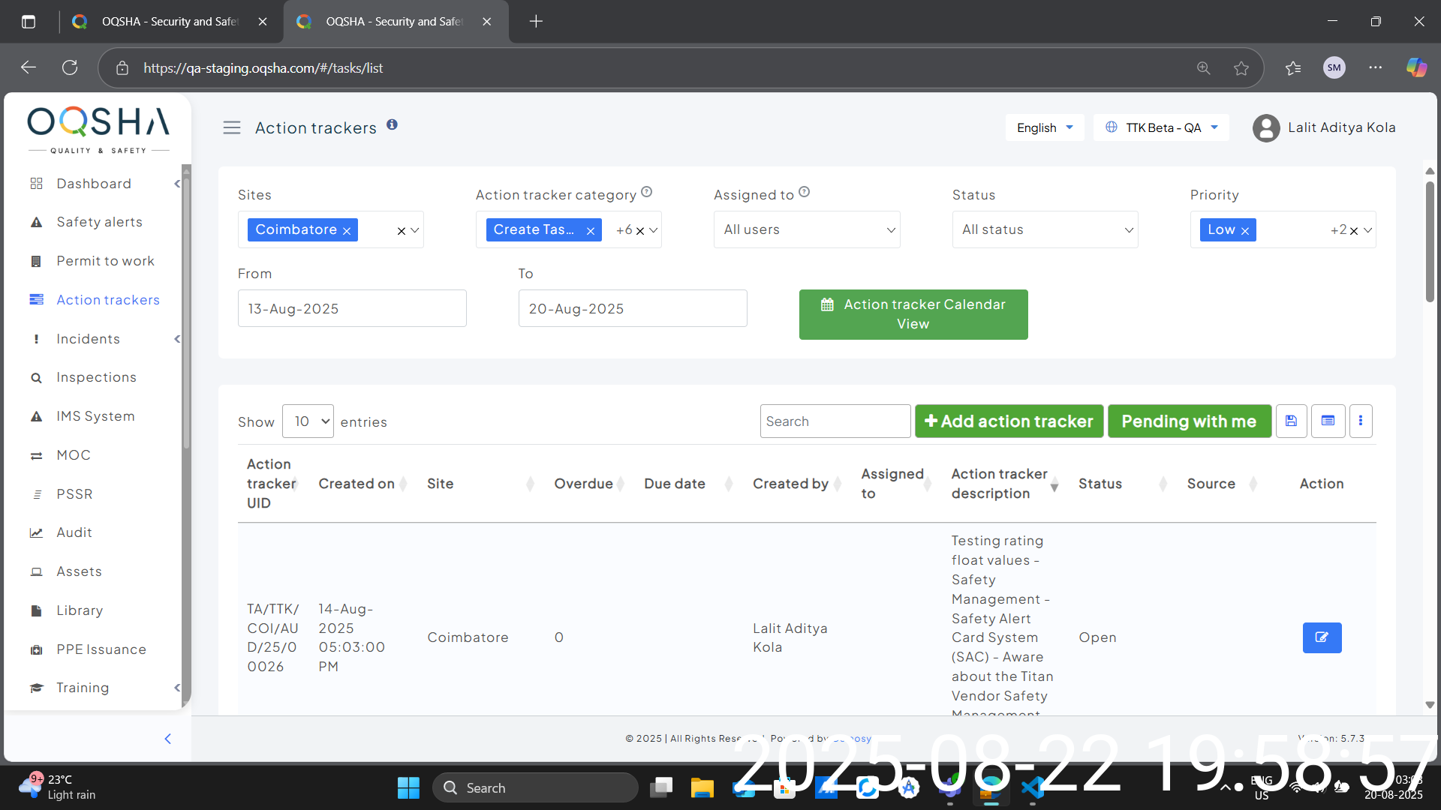The width and height of the screenshot is (1441, 810).
Task: Open the Assigned to All users dropdown
Action: coord(807,229)
